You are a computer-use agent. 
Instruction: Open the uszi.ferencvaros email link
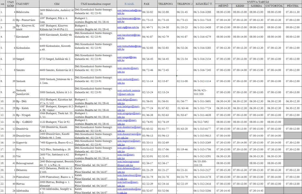point(129,20)
